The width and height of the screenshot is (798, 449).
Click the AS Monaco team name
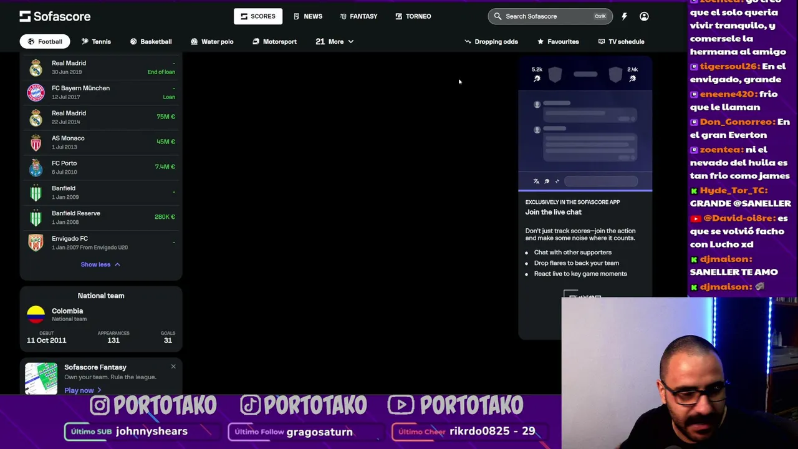click(68, 138)
